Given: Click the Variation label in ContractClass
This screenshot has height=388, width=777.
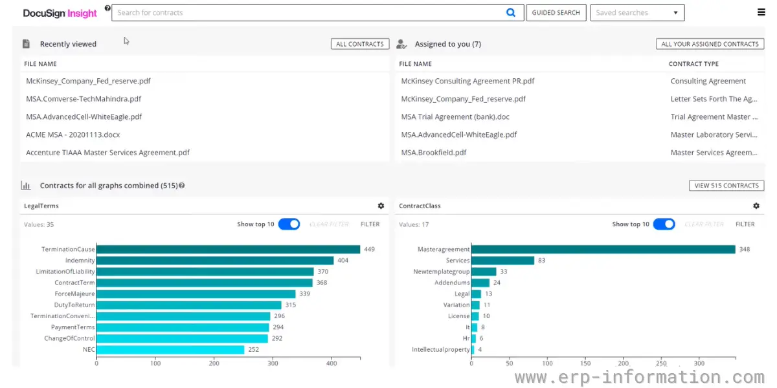Looking at the screenshot, I should [x=456, y=305].
